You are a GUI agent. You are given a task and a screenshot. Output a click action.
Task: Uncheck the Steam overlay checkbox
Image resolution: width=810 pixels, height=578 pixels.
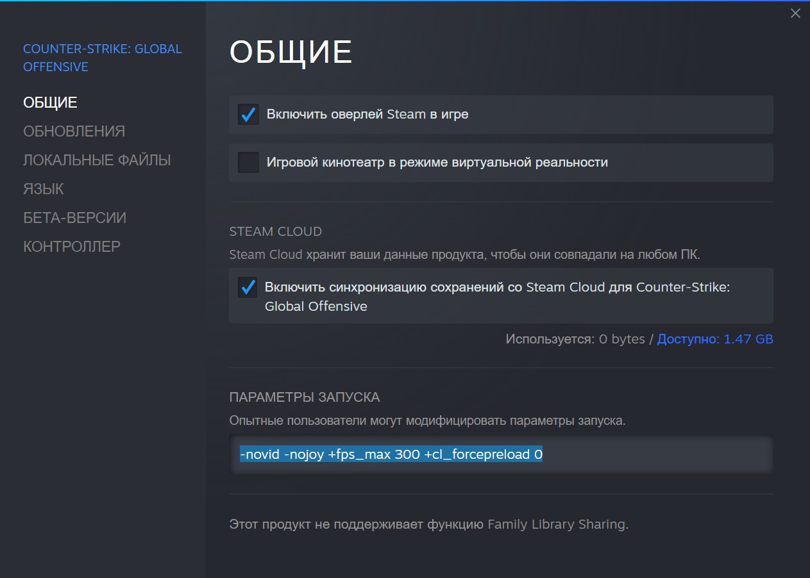point(248,115)
